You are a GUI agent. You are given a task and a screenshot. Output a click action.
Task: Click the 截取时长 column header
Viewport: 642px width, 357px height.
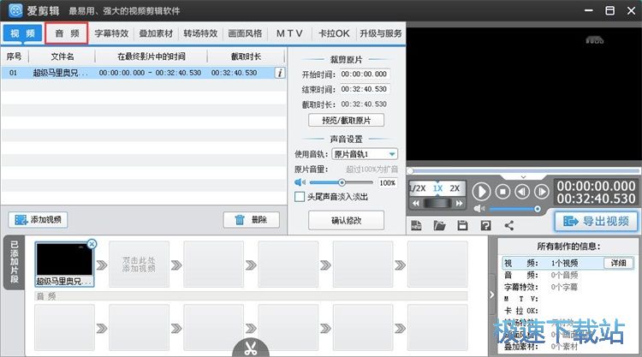pyautogui.click(x=246, y=57)
